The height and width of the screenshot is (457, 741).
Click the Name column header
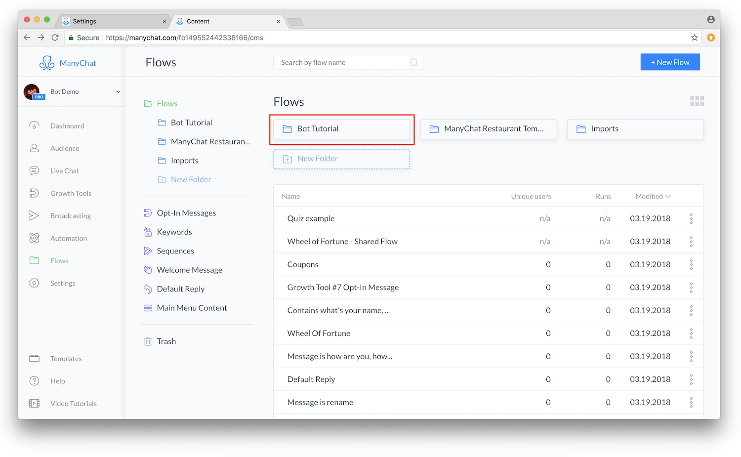pos(291,196)
